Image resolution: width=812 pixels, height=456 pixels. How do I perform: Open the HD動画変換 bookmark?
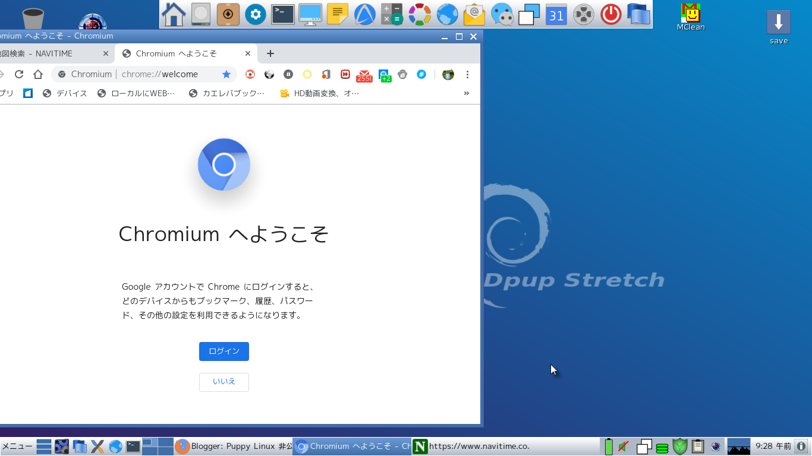319,93
